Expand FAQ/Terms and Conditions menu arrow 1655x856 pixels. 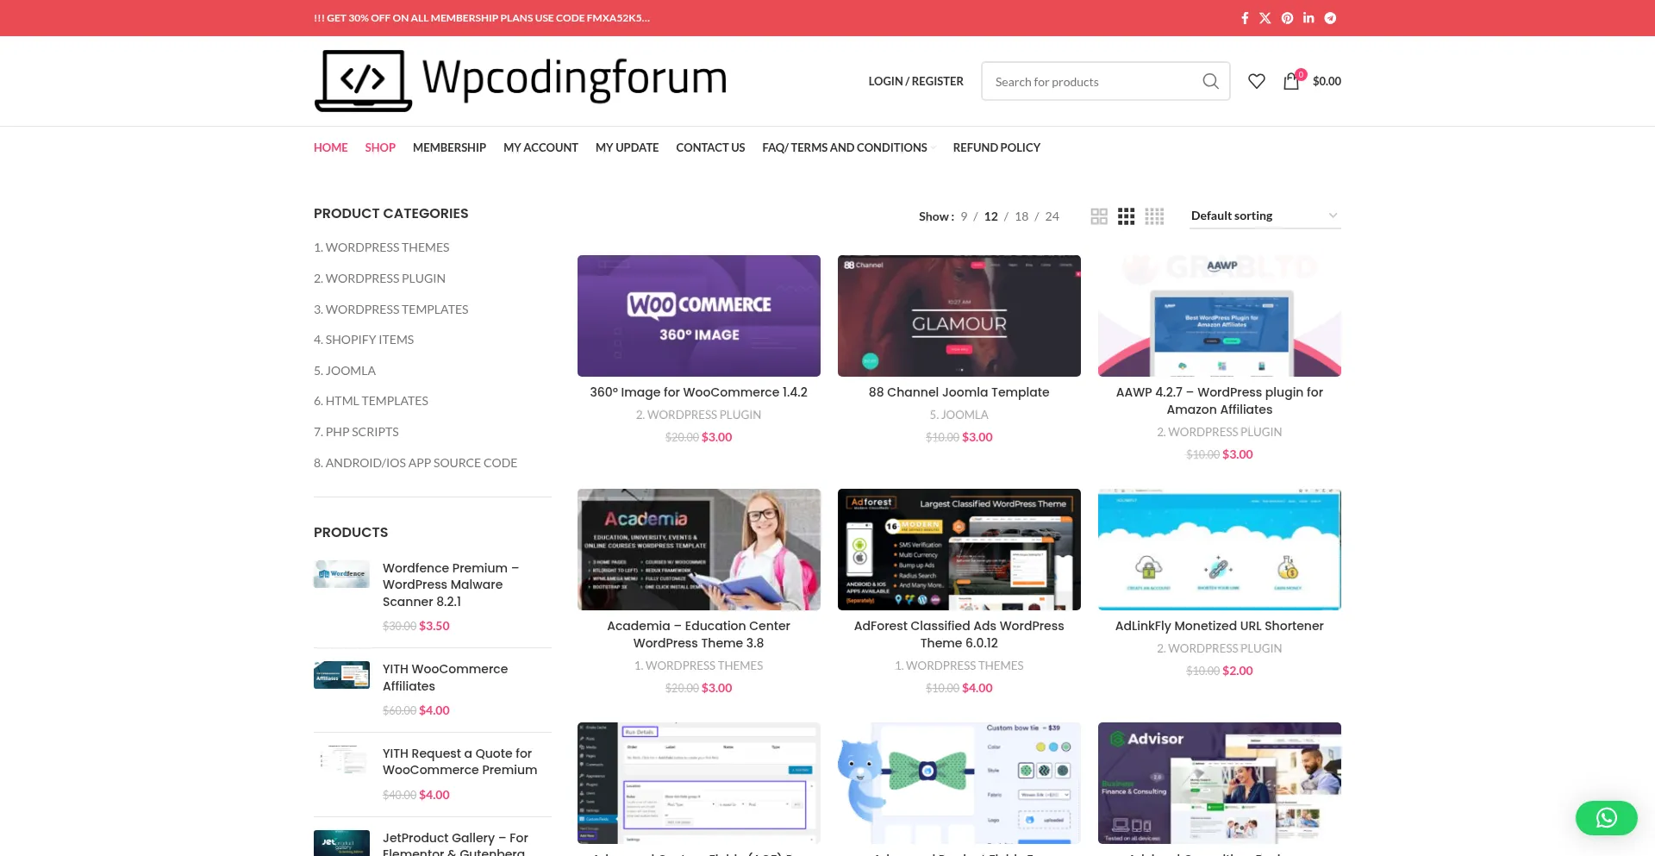click(x=933, y=148)
